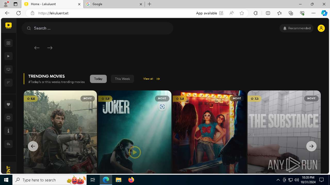The height and width of the screenshot is (185, 330).
Task: Go back in browser history
Action: click(7, 13)
